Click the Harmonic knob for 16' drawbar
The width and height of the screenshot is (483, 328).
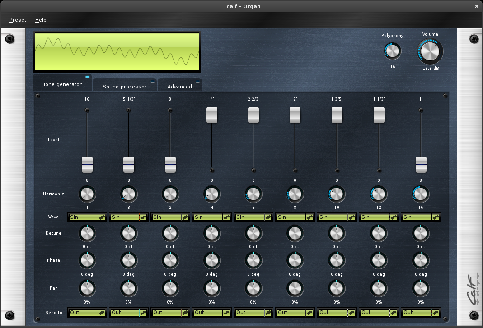coord(87,194)
